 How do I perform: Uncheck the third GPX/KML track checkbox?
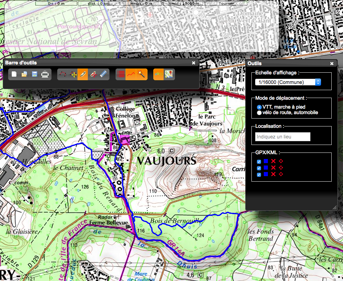tap(259, 175)
